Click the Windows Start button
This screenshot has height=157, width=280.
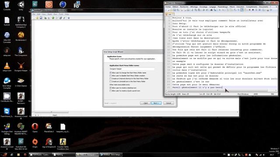coord(4,155)
